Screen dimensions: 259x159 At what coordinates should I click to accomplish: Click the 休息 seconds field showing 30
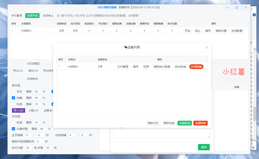[x=48, y=148]
